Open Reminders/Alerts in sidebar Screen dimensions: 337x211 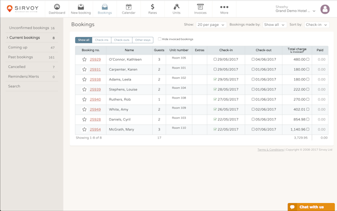pos(31,77)
